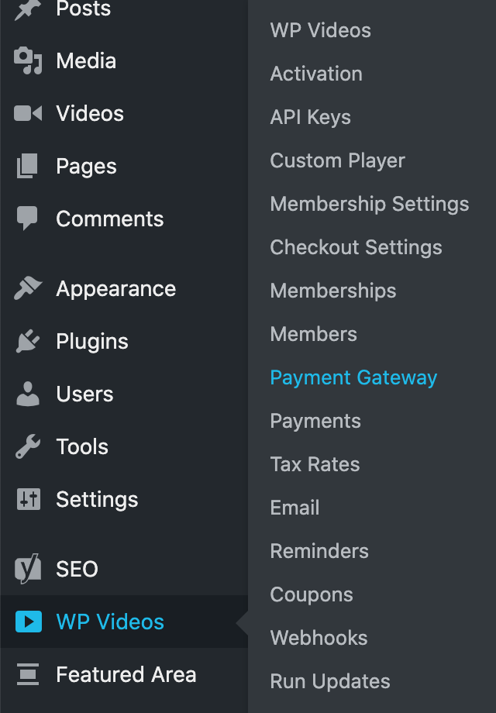Choose Tax Rates from the flyout

315,464
